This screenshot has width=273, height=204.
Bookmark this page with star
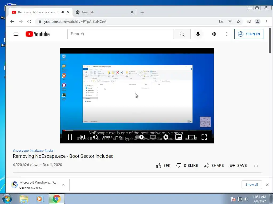coord(238,22)
